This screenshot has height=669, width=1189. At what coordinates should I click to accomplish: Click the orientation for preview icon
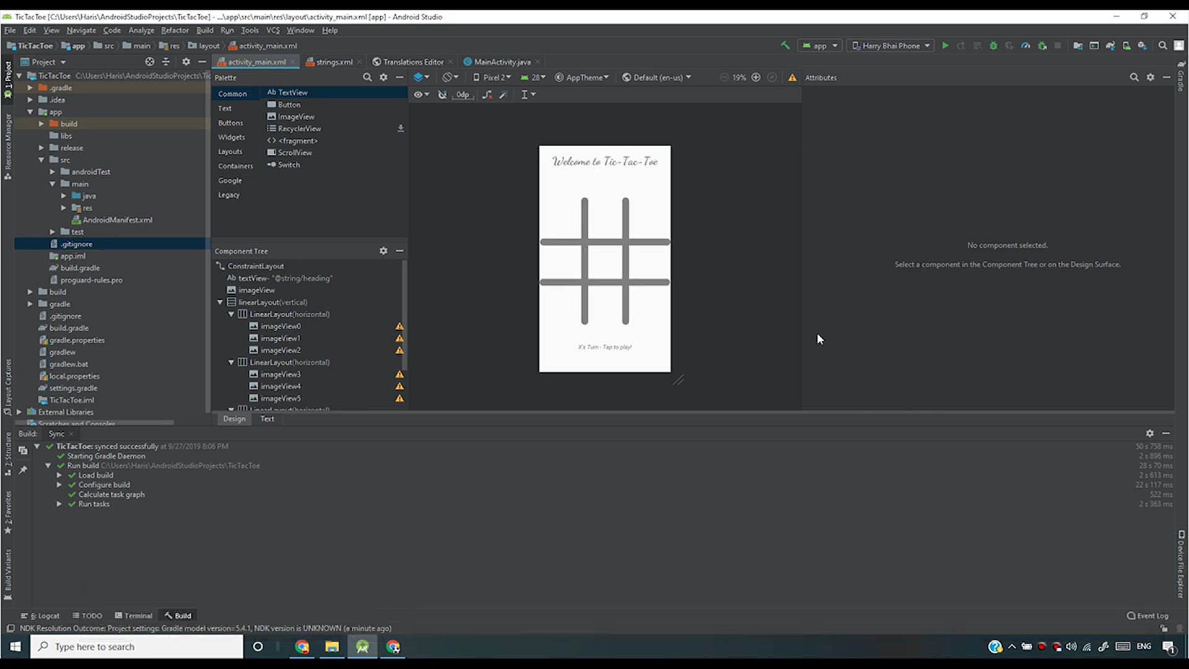click(450, 77)
